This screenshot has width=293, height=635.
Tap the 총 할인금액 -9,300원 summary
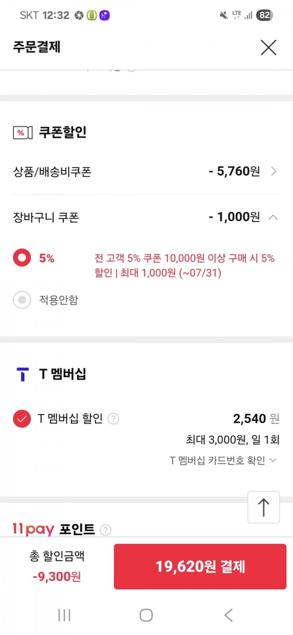[57, 566]
